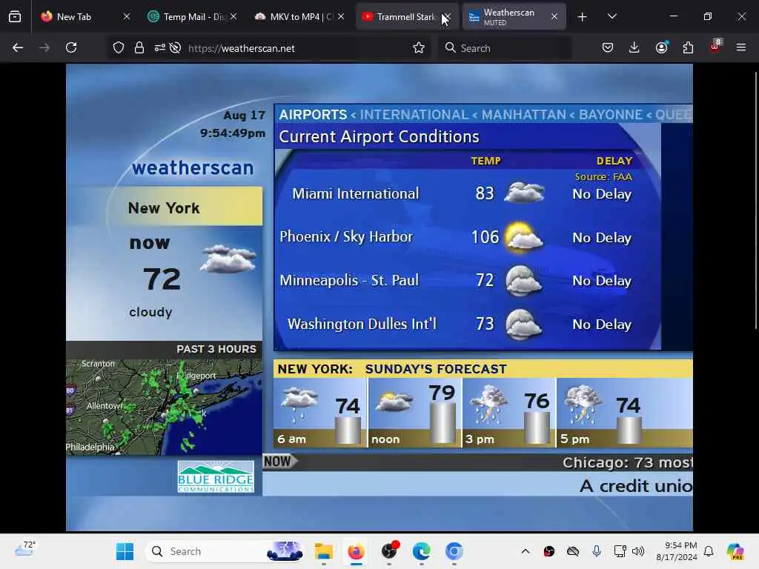Bookmark this page with the star
The height and width of the screenshot is (569, 759).
(x=419, y=47)
